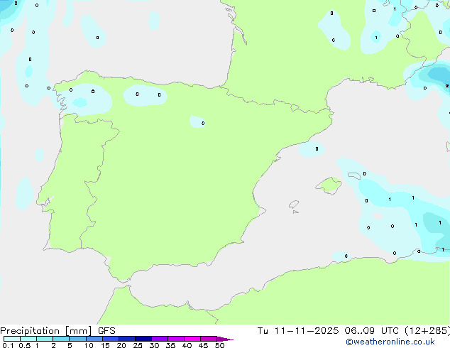Click the 0.5–1 mm legend color box
This screenshot has width=450, height=348.
coord(28,339)
